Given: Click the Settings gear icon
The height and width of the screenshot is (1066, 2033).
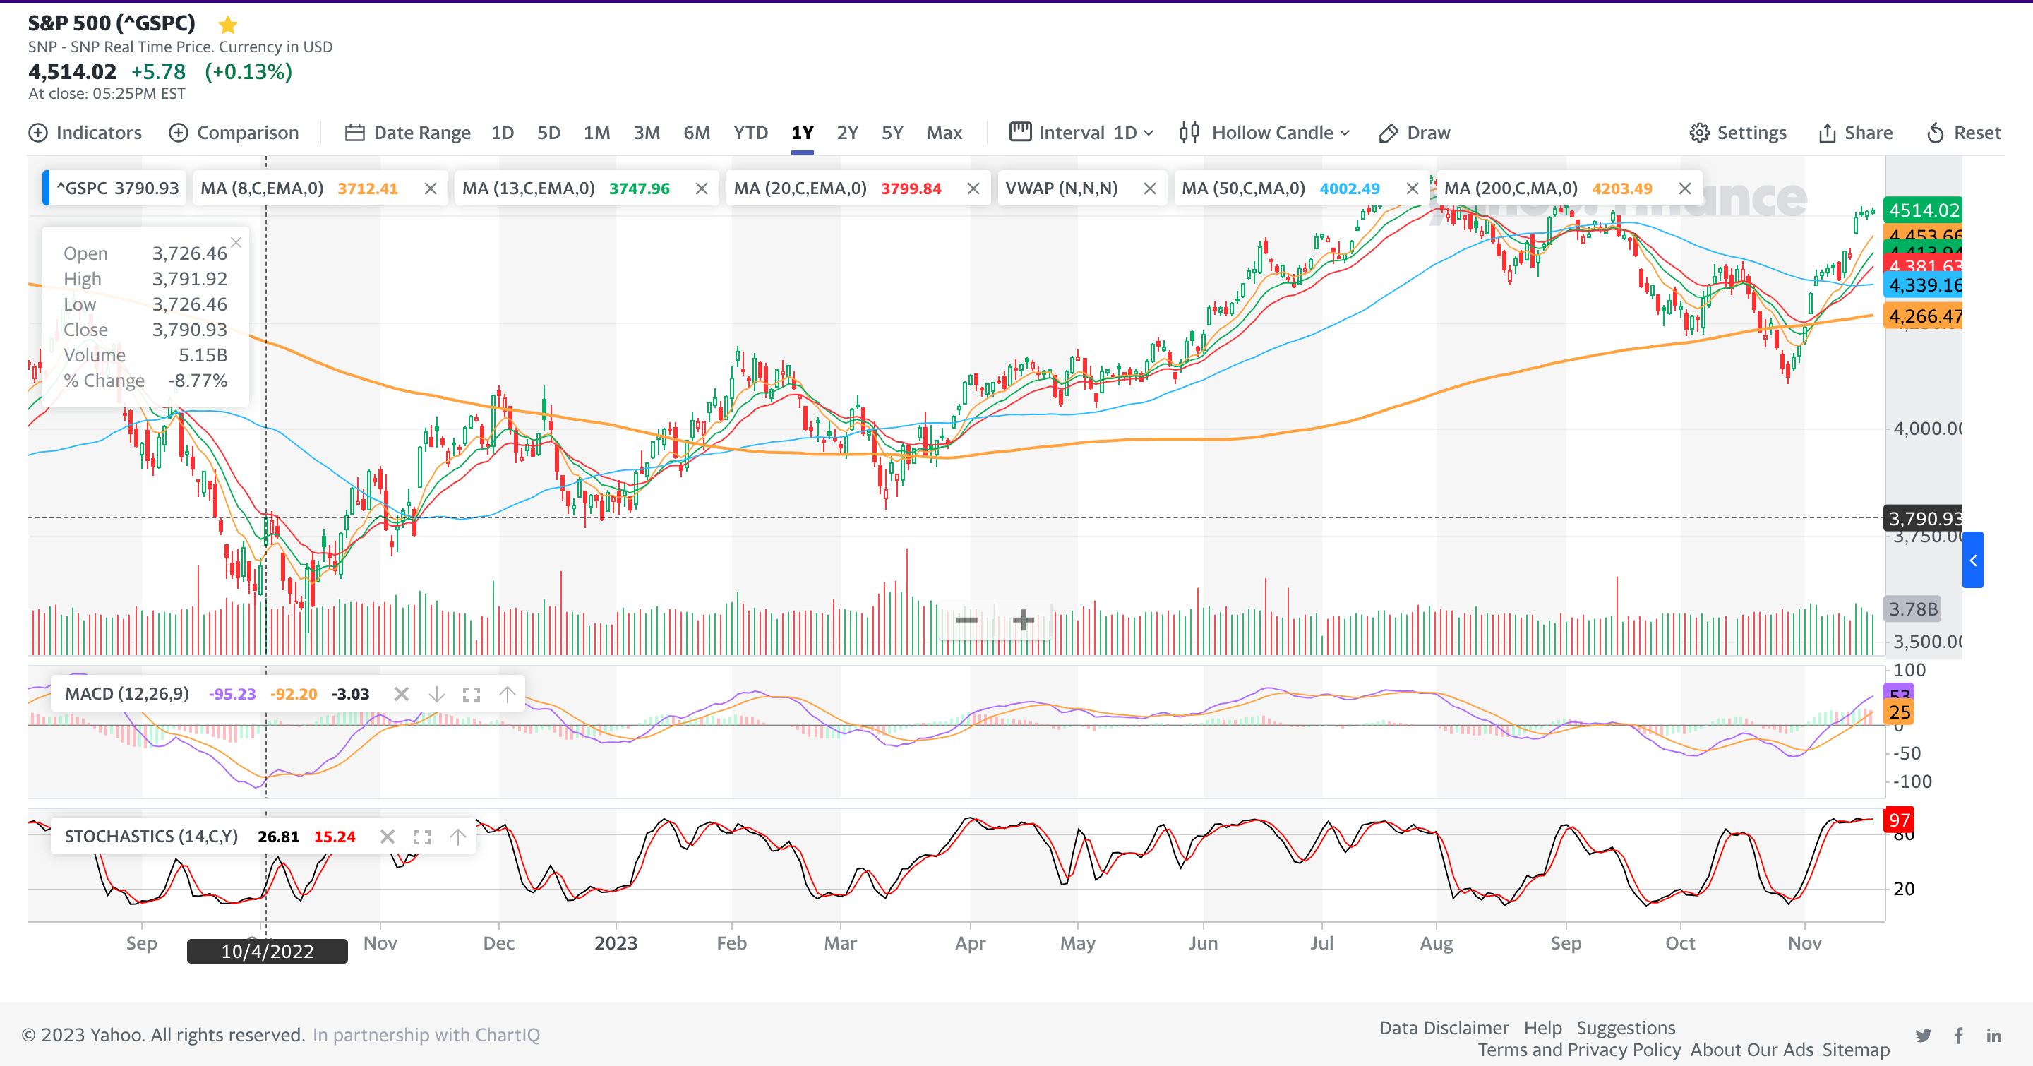Looking at the screenshot, I should pyautogui.click(x=1699, y=133).
